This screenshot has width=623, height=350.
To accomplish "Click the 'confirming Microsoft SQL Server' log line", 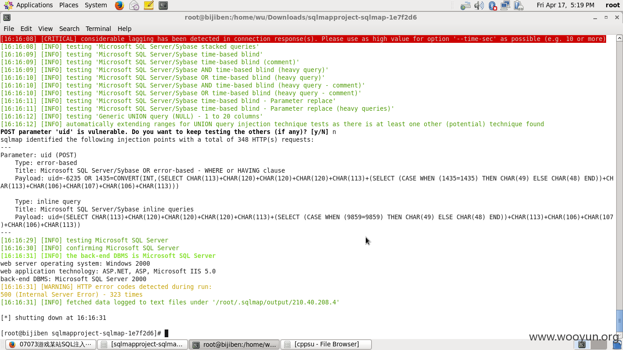I will [x=90, y=248].
